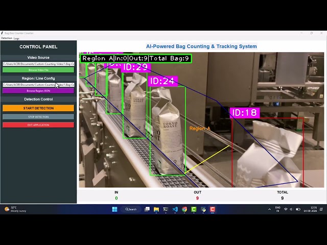
Task: Minimize the Bag Box Counter window
Action: point(301,33)
